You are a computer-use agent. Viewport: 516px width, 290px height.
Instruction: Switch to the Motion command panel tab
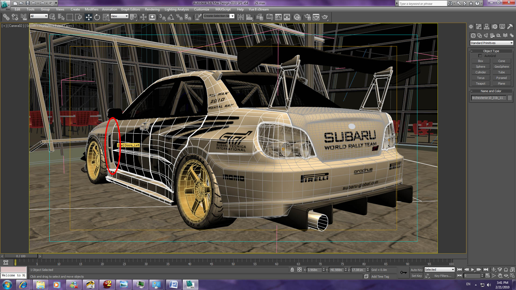(494, 27)
